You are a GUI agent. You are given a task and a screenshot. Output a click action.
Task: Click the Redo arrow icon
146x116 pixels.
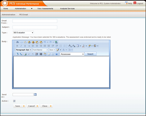pyautogui.click(x=51, y=42)
